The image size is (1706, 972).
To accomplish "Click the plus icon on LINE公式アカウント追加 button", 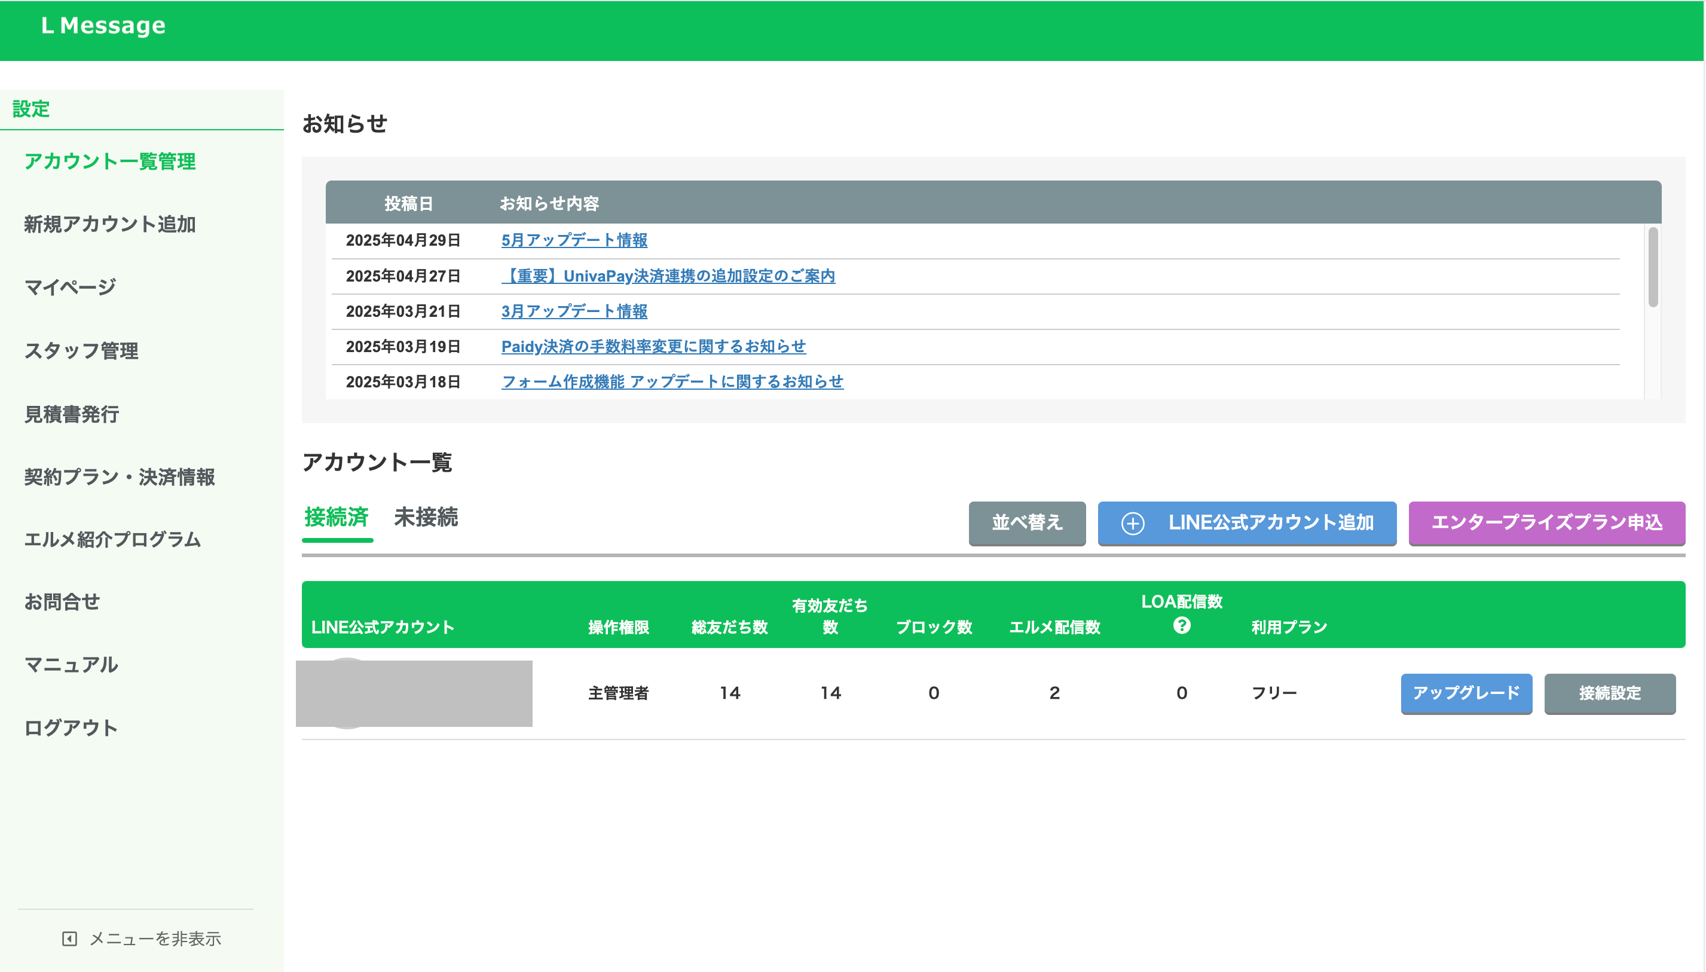I will click(x=1133, y=524).
